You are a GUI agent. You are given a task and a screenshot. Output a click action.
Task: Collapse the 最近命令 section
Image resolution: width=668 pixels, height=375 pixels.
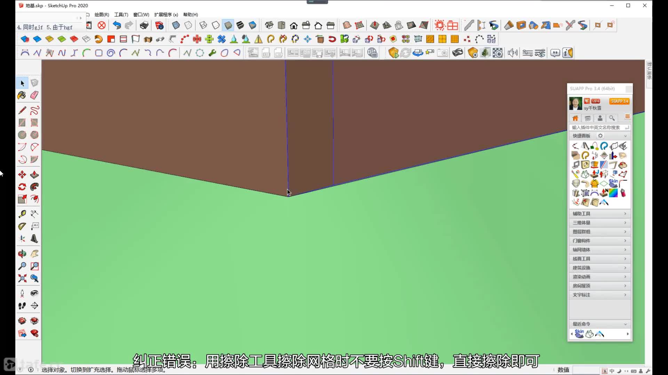tap(600, 324)
